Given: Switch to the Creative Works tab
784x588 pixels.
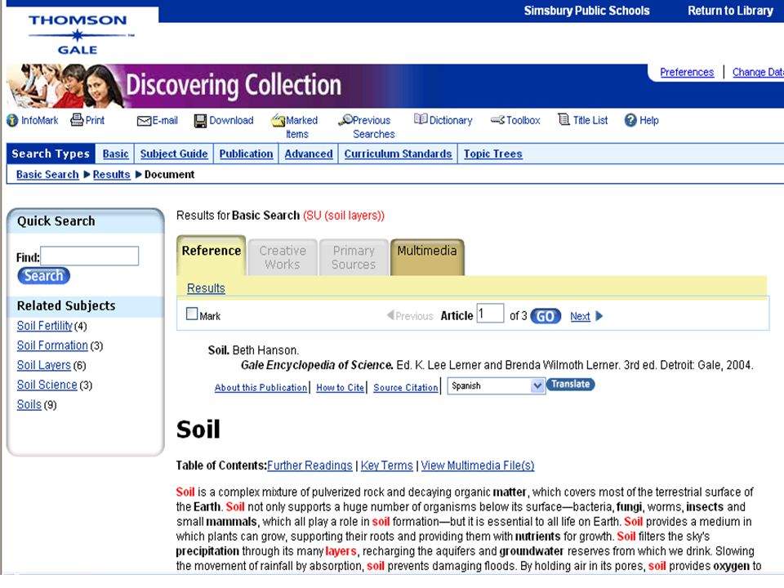Looking at the screenshot, I should (283, 257).
